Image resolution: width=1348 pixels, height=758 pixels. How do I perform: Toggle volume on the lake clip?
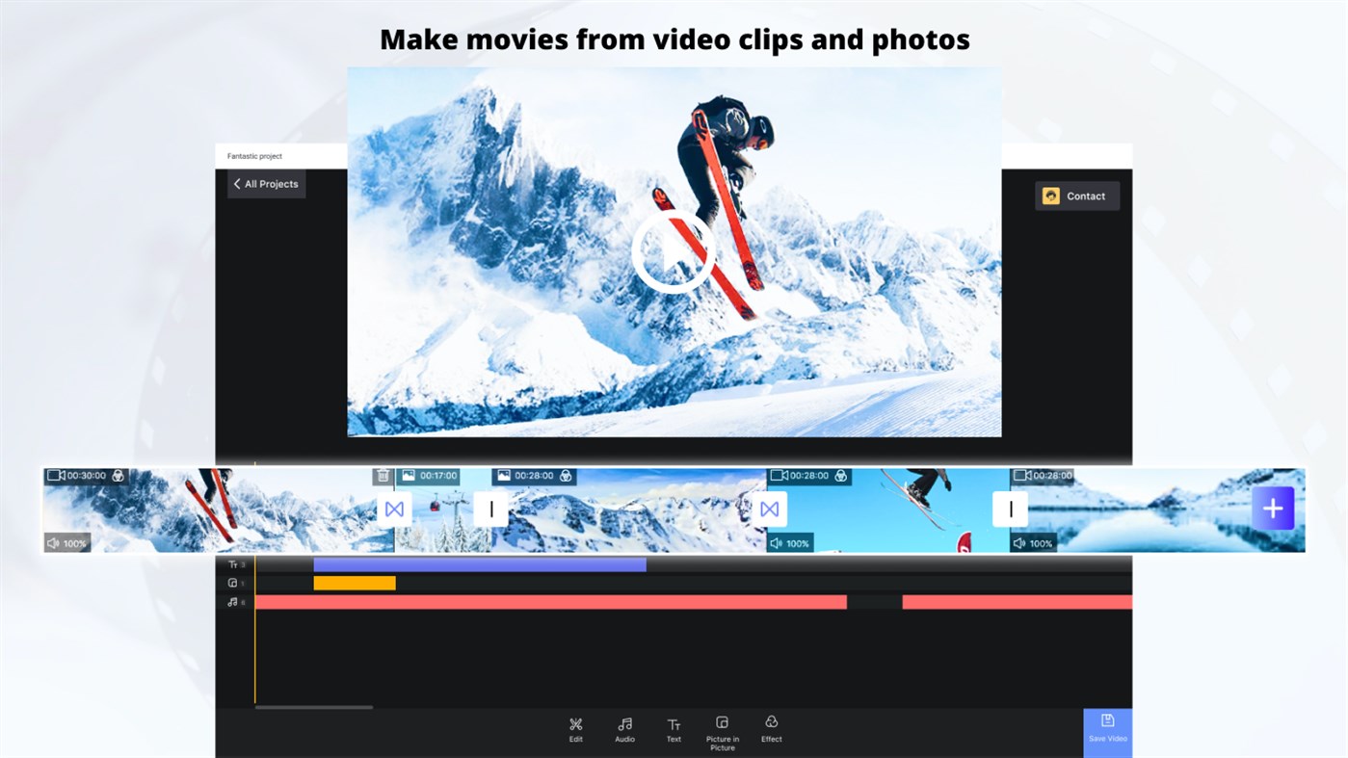click(1033, 541)
